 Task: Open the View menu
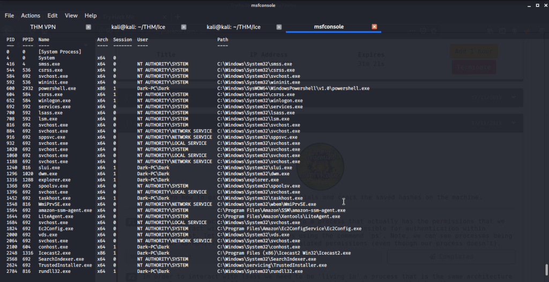pyautogui.click(x=71, y=16)
